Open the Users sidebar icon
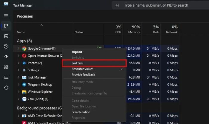 6,67
